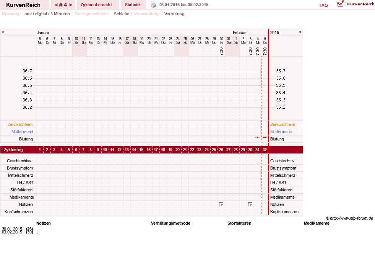
Task: Click the date header 10. Sa
Action: tap(76, 41)
